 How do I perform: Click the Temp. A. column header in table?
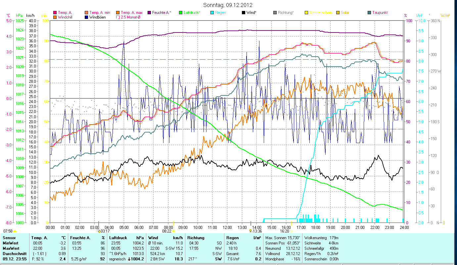40,238
